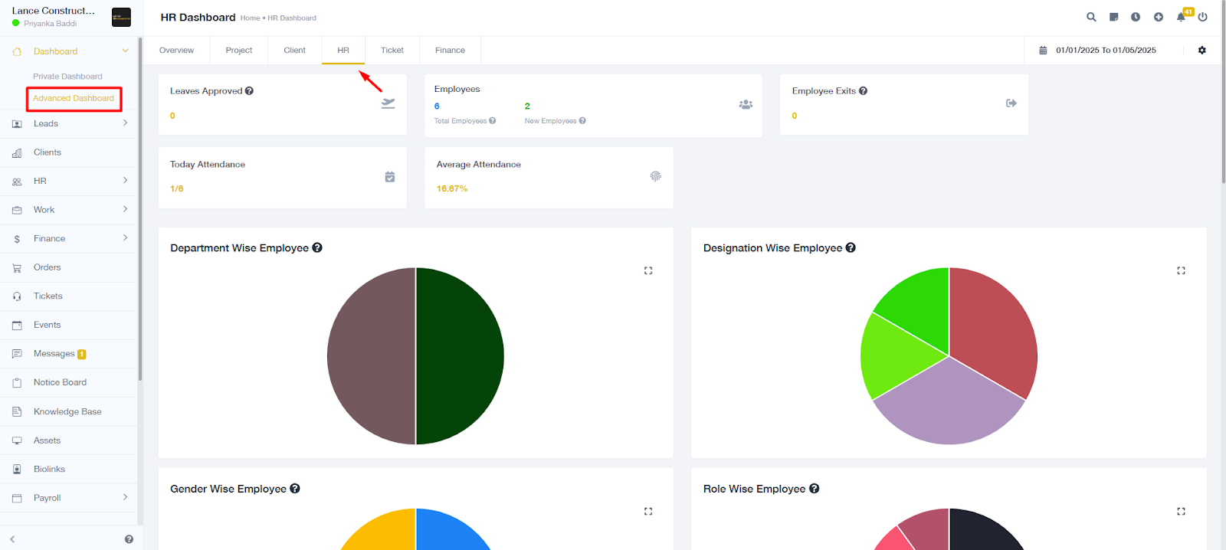Open Knowledge Base in sidebar

69,411
